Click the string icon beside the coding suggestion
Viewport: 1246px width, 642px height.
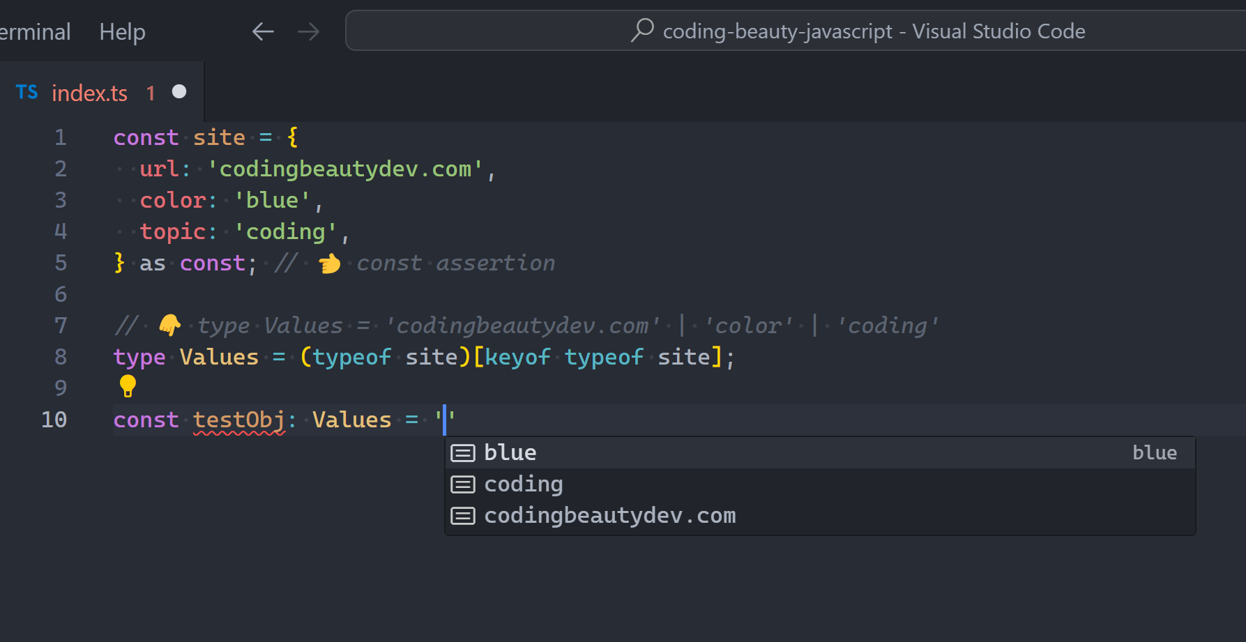pos(463,483)
